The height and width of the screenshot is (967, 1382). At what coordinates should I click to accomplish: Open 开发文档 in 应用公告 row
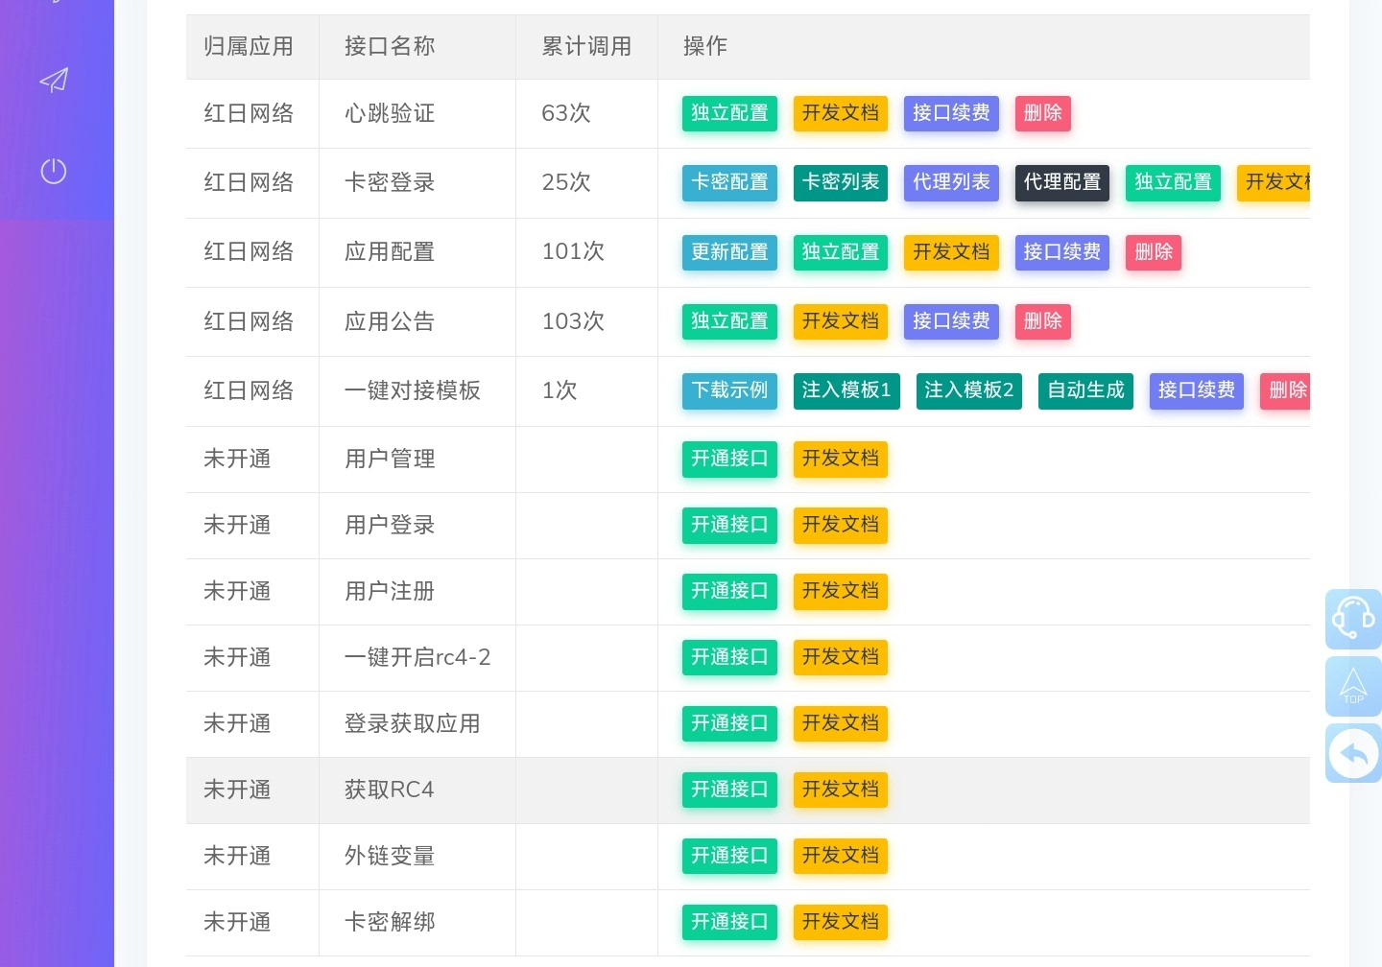coord(841,321)
